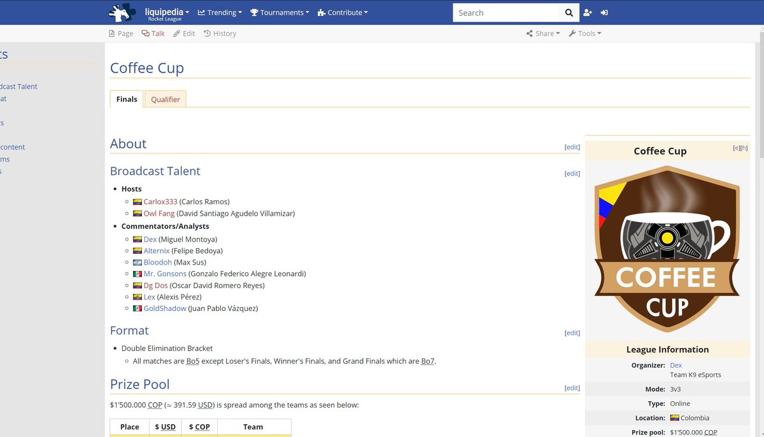The height and width of the screenshot is (437, 764).
Task: Open Alternix player page
Action: click(x=157, y=251)
